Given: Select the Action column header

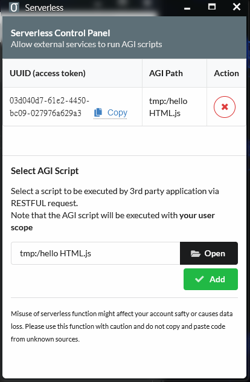Looking at the screenshot, I should (226, 73).
